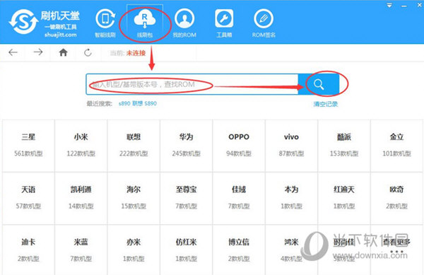Return to the home page icon
Screen dimensions: 424x275
[x=64, y=52]
